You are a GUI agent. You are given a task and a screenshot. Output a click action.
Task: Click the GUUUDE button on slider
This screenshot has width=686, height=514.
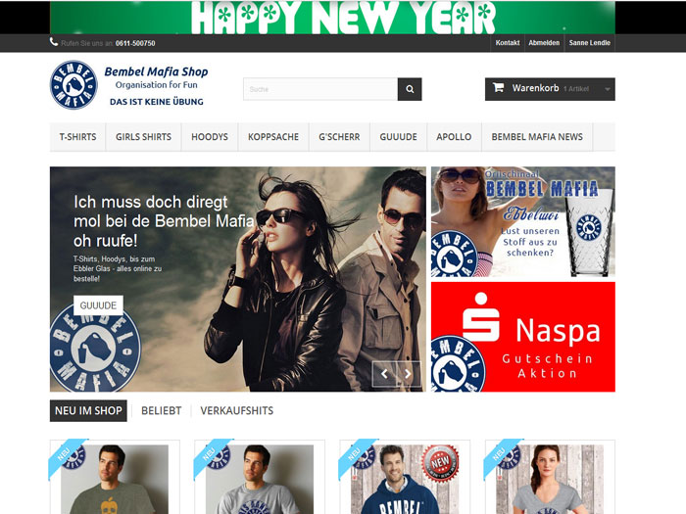(x=98, y=305)
